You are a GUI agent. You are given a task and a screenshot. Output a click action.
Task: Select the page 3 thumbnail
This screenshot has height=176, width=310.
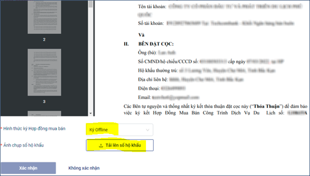[x=44, y=73]
